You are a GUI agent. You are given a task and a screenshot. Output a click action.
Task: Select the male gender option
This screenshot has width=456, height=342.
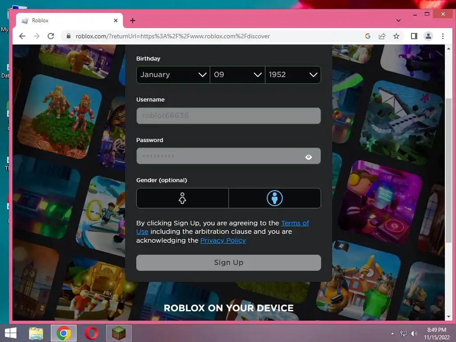tap(274, 198)
